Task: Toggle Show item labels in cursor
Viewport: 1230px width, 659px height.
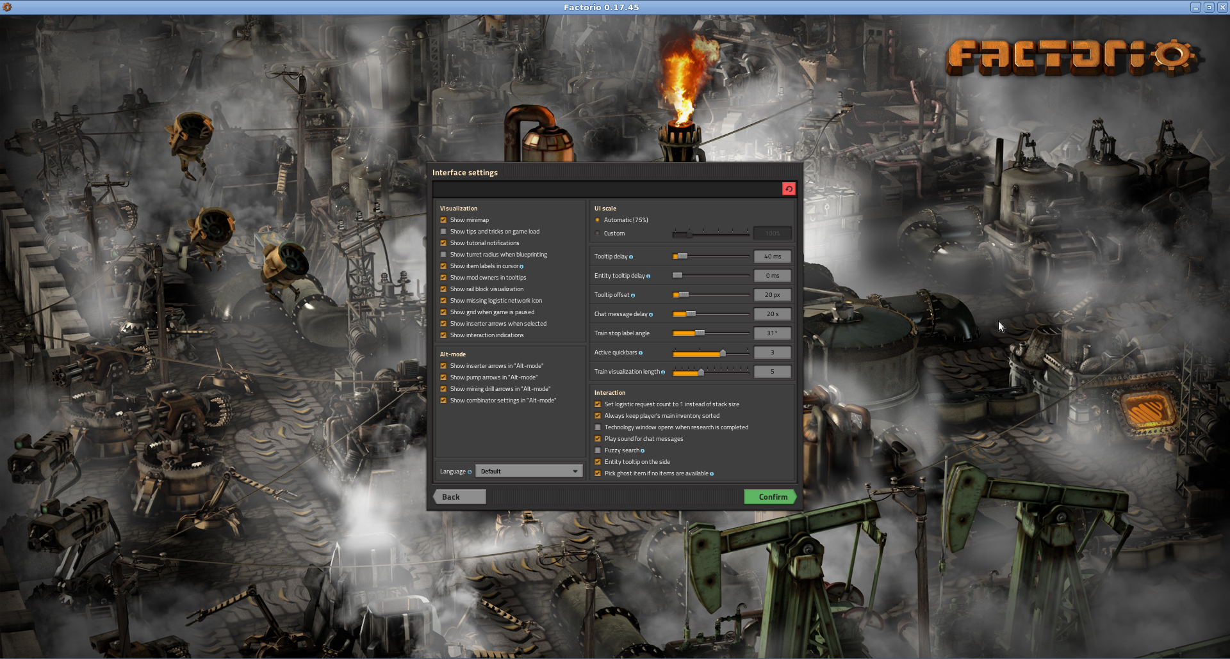Action: (x=443, y=266)
